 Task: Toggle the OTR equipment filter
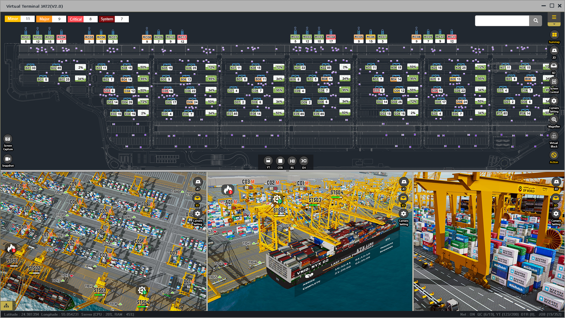tap(280, 161)
